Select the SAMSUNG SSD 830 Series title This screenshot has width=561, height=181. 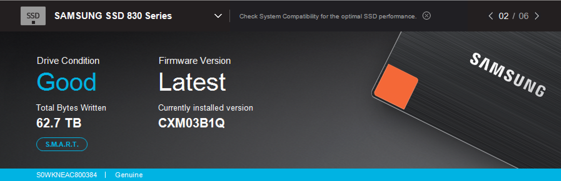point(113,16)
